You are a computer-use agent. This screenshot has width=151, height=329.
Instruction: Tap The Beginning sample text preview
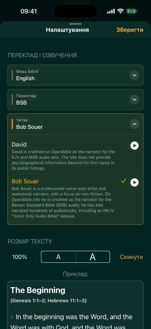pos(75,305)
